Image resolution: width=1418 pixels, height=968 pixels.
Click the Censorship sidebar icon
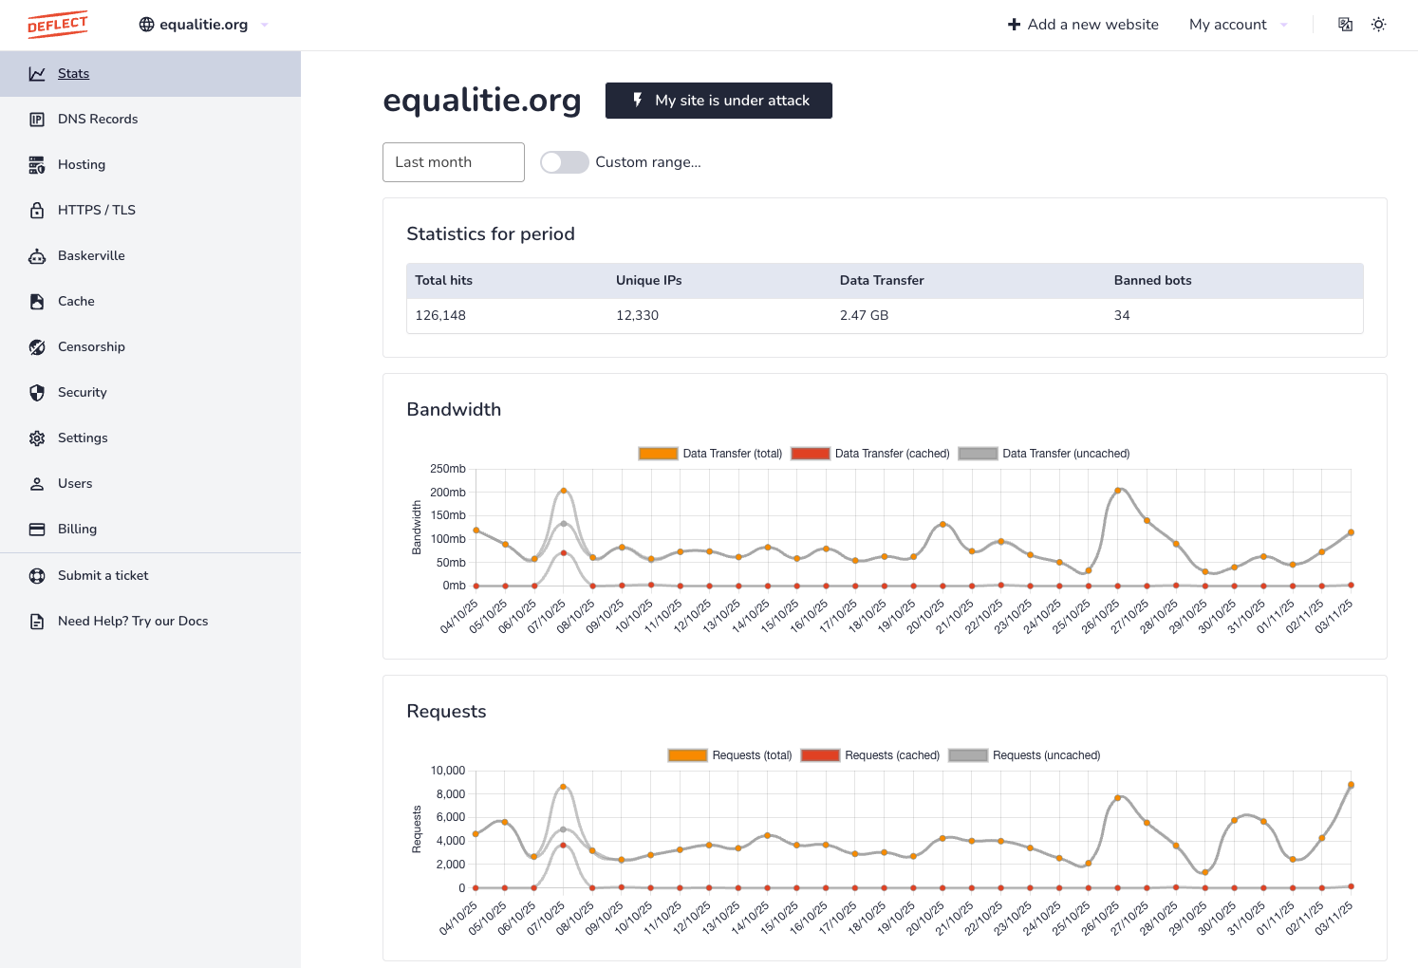37,347
